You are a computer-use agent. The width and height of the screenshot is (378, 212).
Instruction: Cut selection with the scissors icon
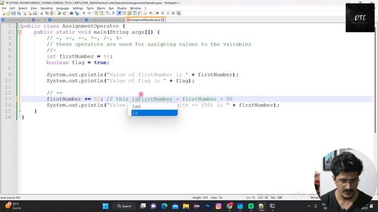(41, 13)
